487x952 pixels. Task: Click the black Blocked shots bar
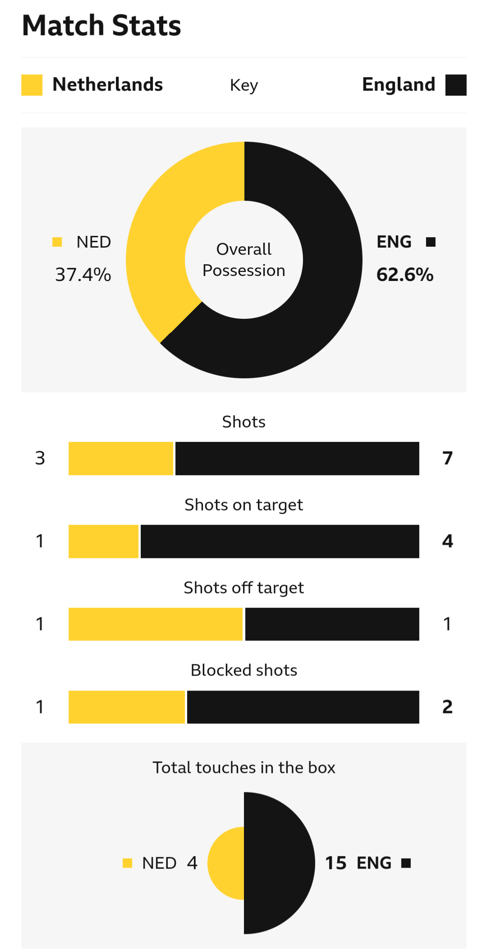303,707
